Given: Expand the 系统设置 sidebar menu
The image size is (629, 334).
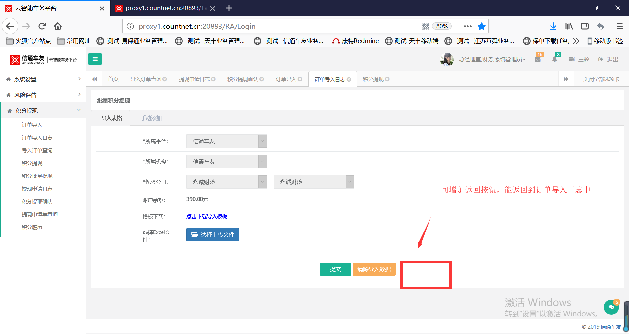Looking at the screenshot, I should tap(43, 79).
